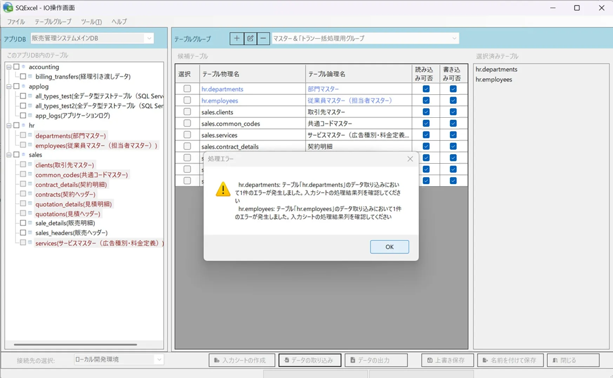Open the table group selection dropdown
The image size is (613, 378).
[365, 38]
